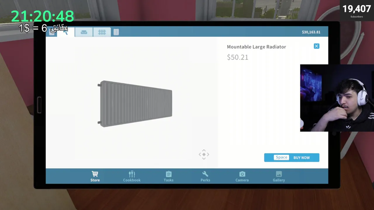Click the radiator 3D preview
The image size is (374, 210).
[135, 104]
